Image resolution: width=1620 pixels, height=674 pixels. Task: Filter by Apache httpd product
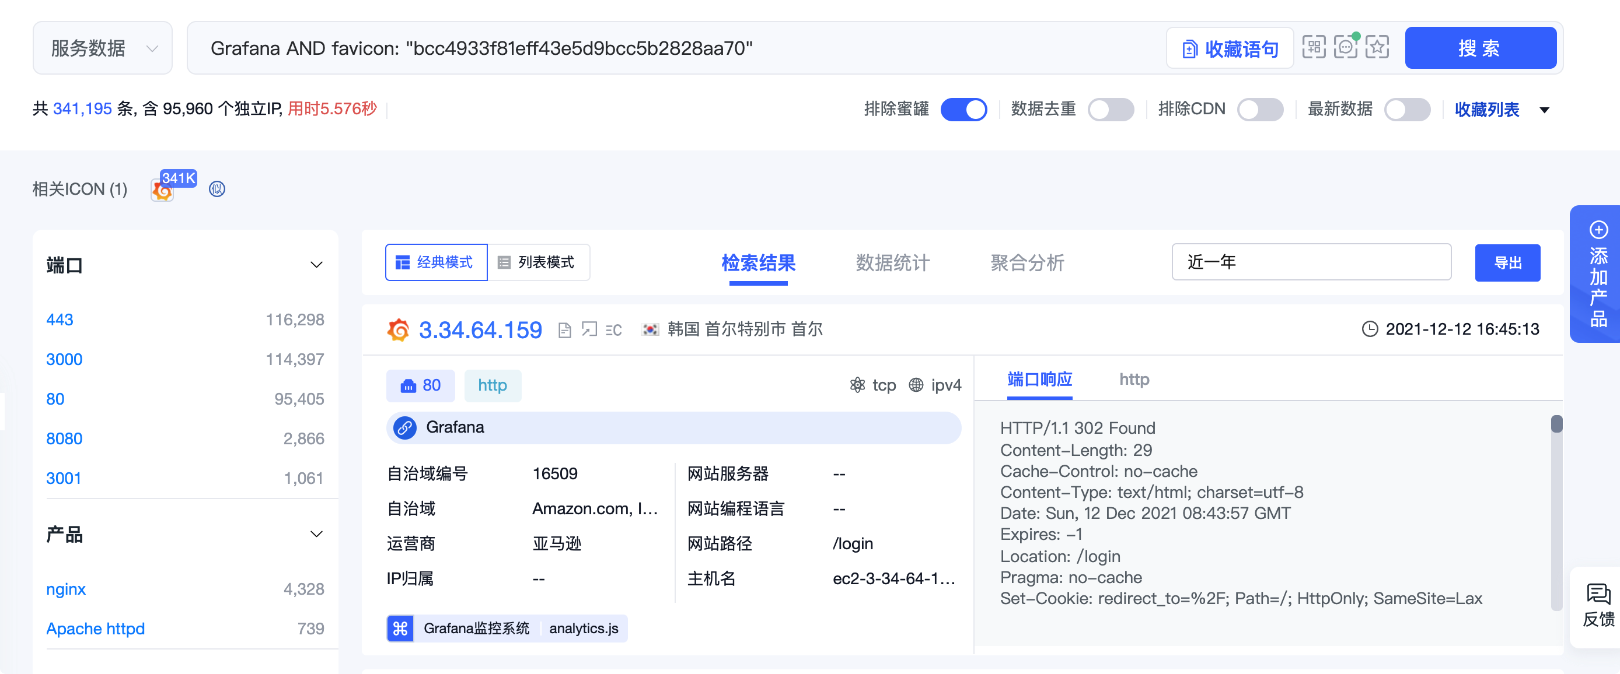[x=96, y=629]
